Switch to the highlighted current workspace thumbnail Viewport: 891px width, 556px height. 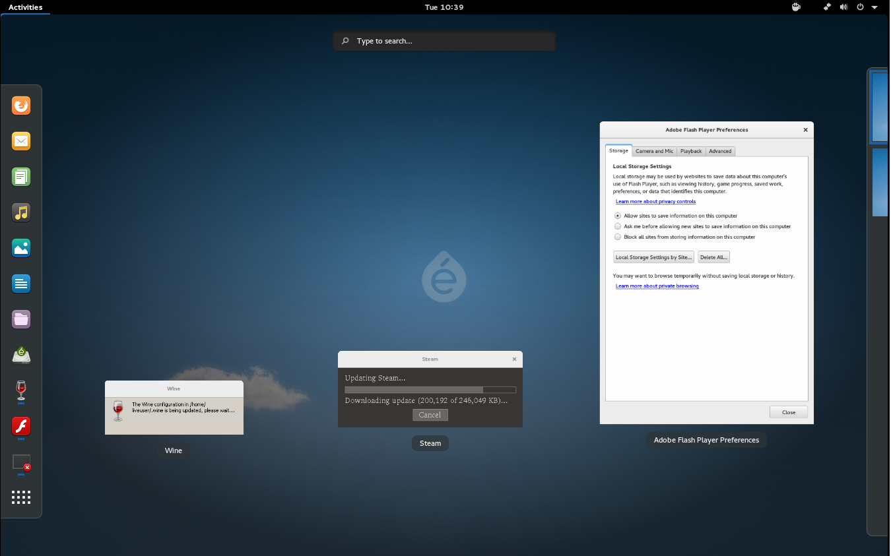[880, 108]
